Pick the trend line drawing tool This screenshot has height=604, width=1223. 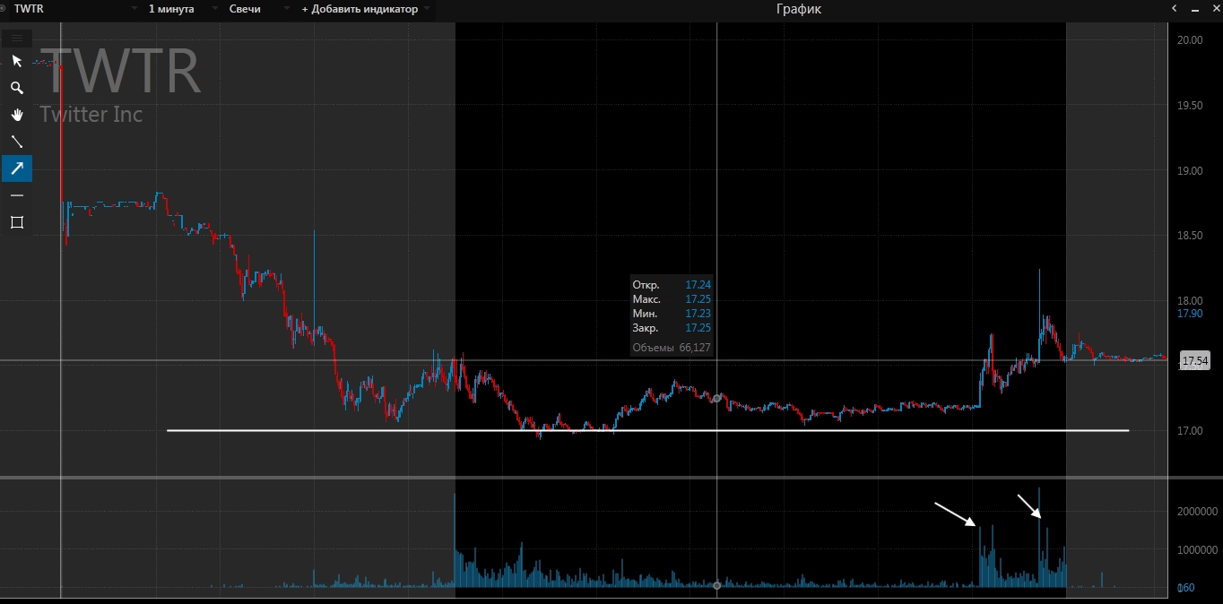(16, 142)
